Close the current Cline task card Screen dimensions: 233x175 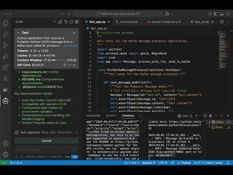pos(74,33)
